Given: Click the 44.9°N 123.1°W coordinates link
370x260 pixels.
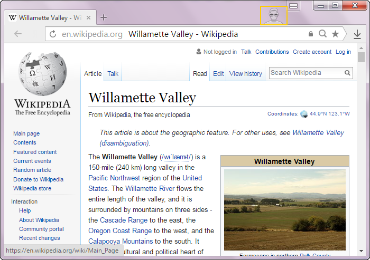Looking at the screenshot, I should click(330, 114).
